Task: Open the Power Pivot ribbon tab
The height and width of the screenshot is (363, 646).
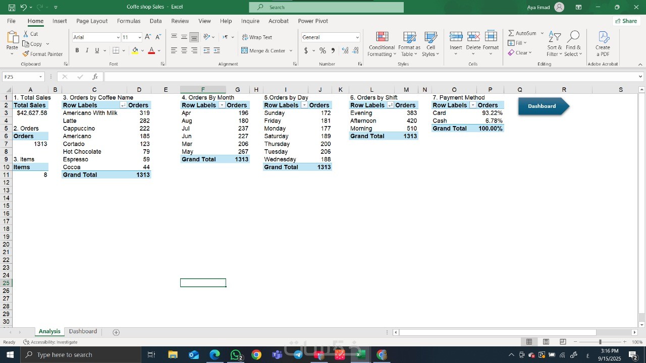Action: [313, 21]
